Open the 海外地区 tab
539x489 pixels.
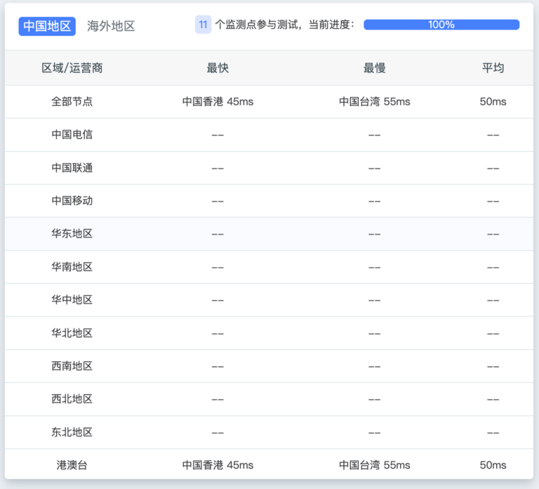[x=111, y=26]
